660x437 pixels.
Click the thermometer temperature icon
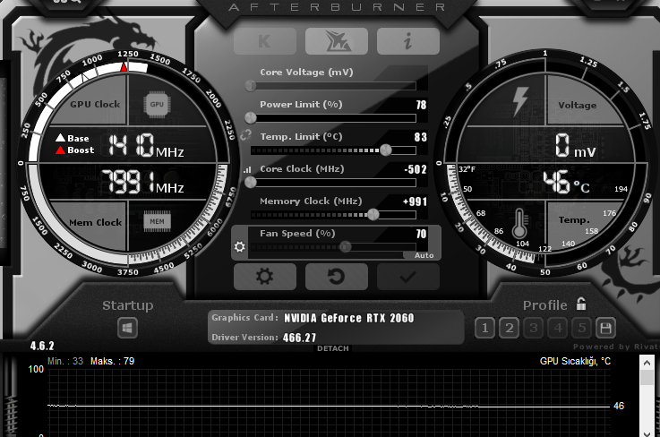(x=519, y=224)
